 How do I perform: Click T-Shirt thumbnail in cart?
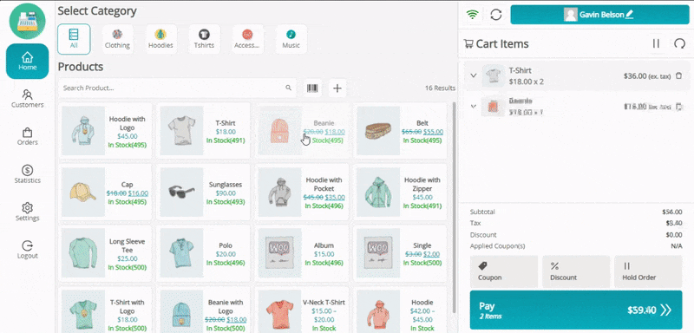[494, 75]
